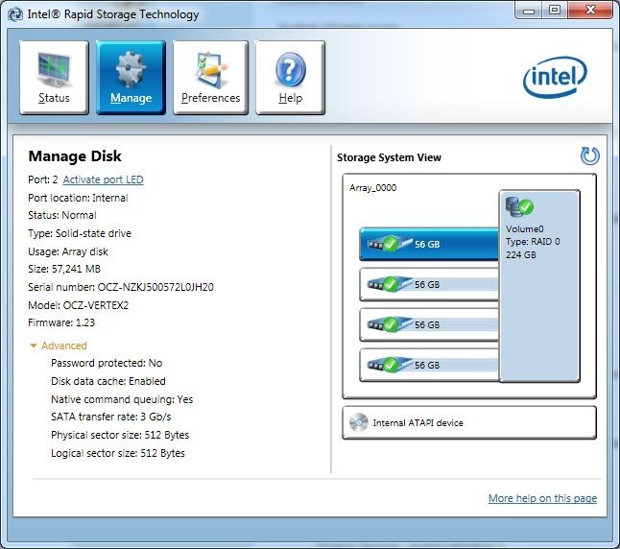Select Volume0 RAID 0 volume

click(539, 286)
